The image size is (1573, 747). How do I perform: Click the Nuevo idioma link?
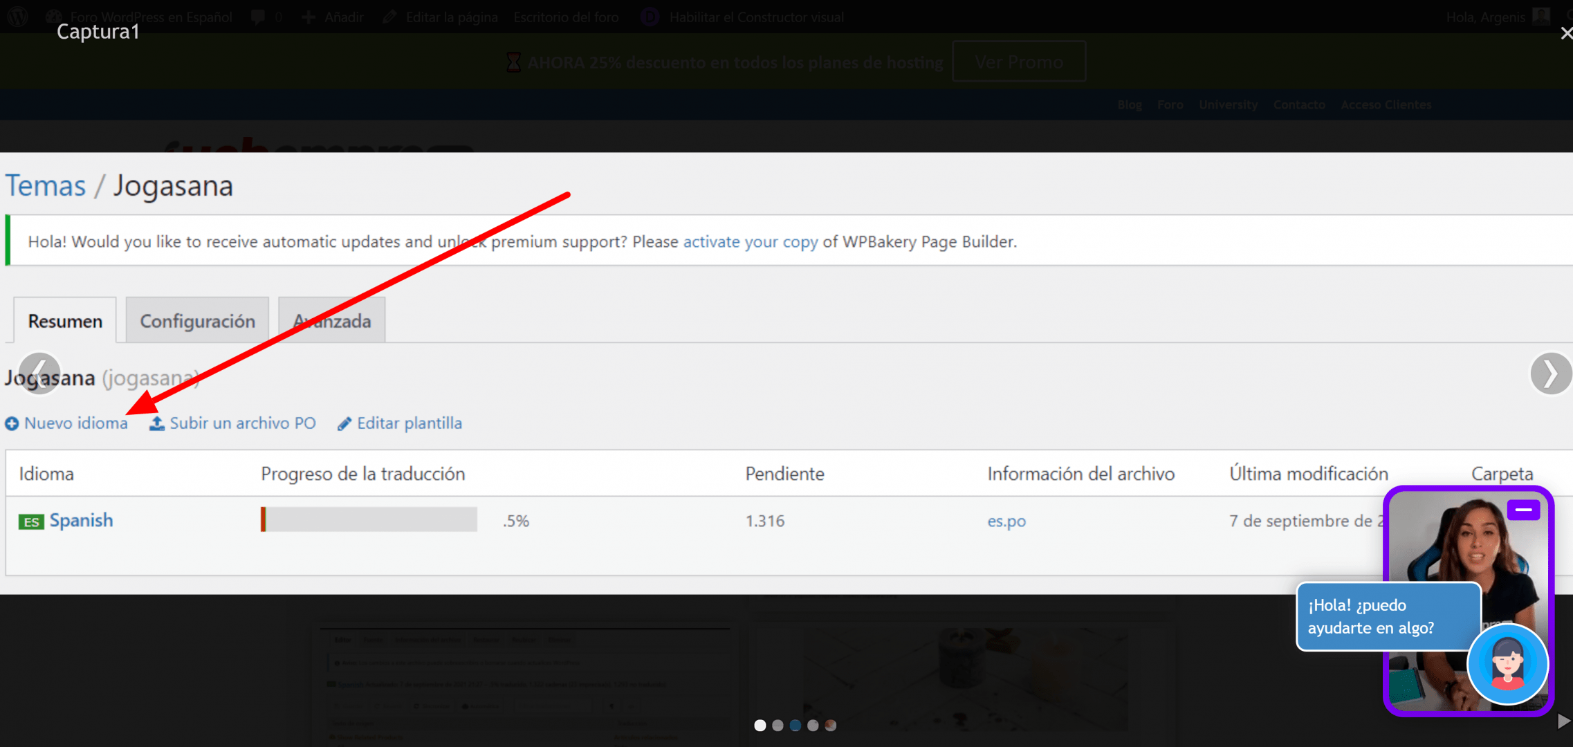(x=76, y=423)
